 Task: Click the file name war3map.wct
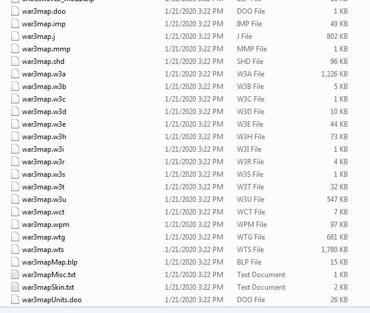click(x=43, y=212)
